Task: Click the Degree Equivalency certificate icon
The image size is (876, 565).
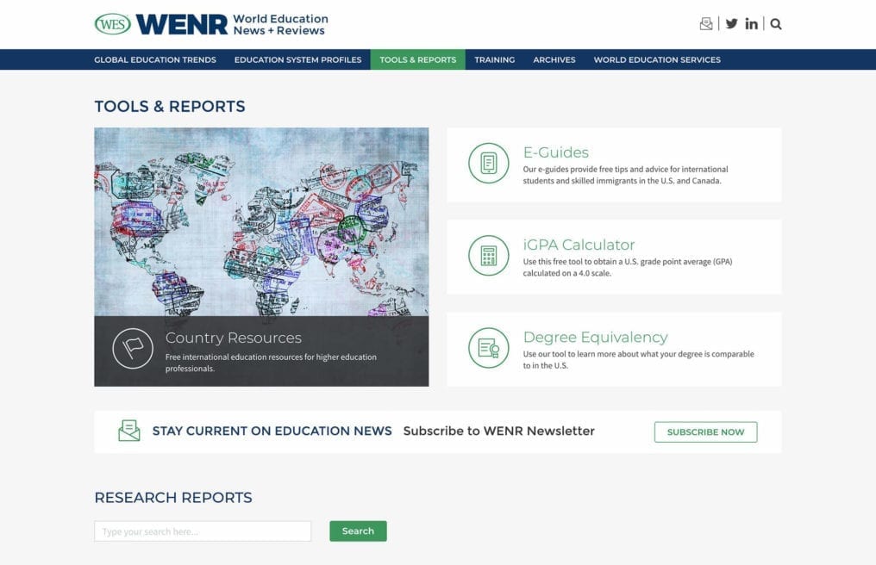Action: click(x=488, y=348)
